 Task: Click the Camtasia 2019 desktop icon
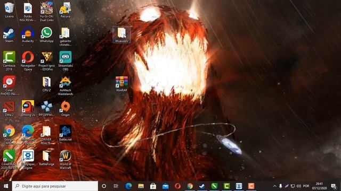pyautogui.click(x=9, y=61)
